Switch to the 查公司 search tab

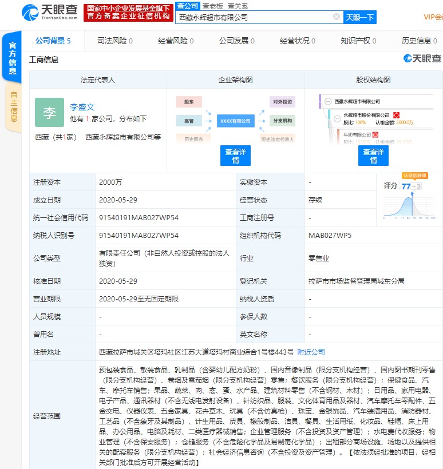[x=187, y=6]
